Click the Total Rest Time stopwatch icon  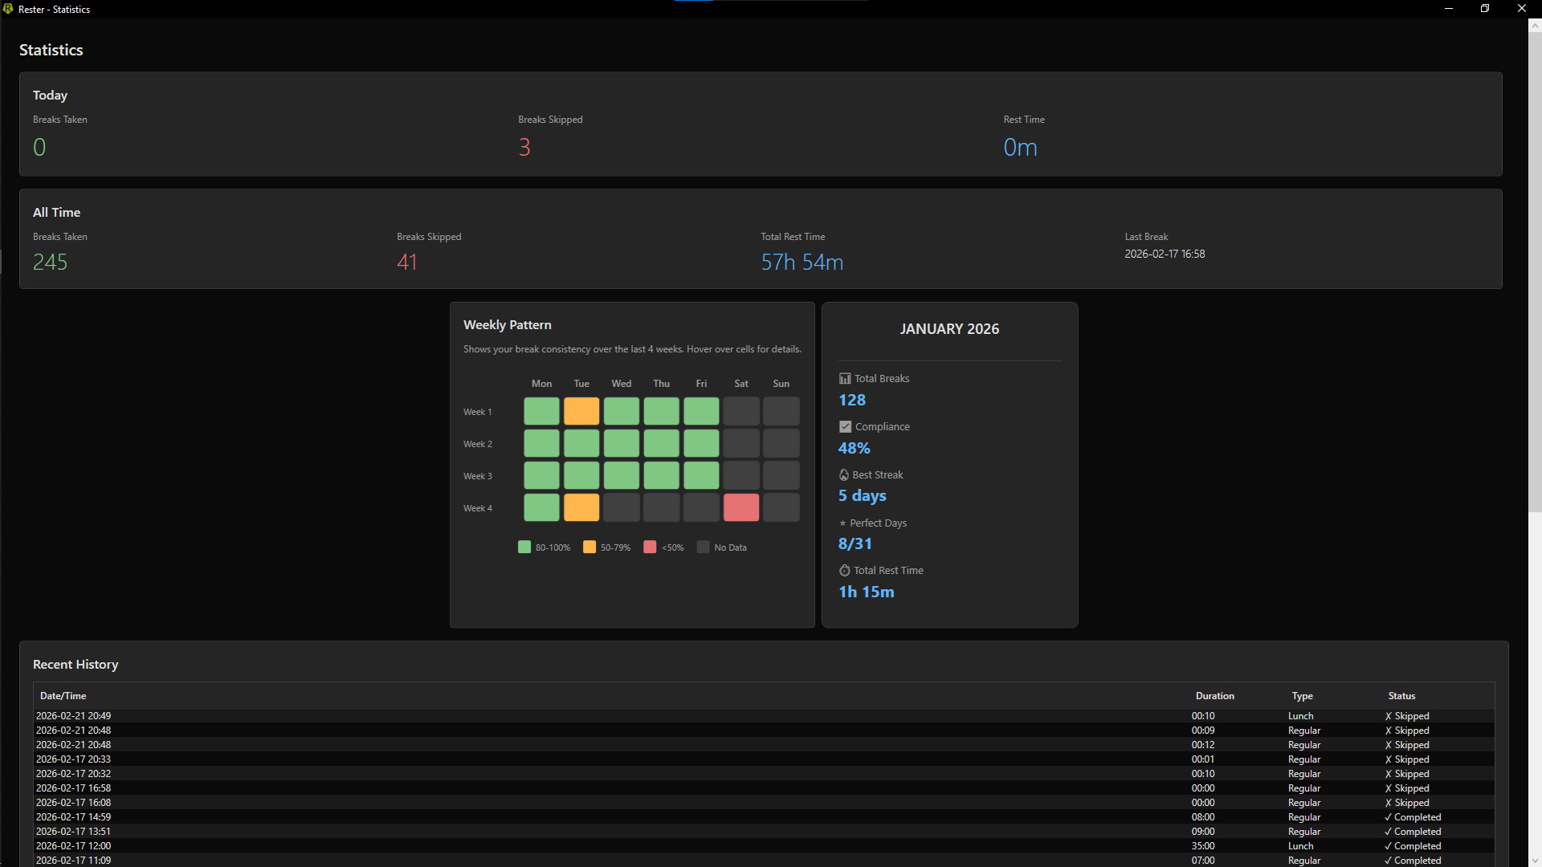(845, 571)
